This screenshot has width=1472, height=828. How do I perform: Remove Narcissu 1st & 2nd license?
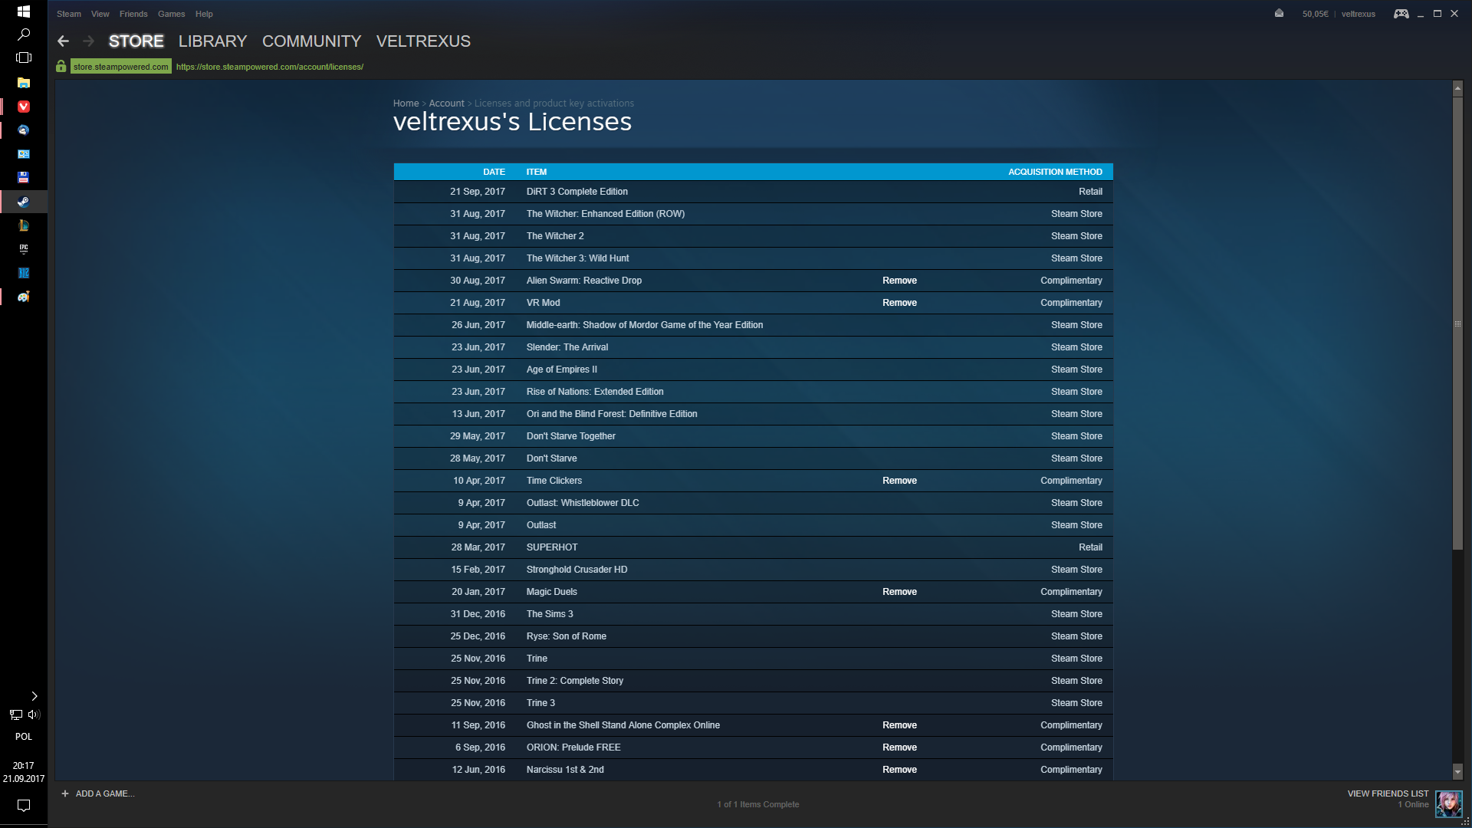(x=899, y=770)
